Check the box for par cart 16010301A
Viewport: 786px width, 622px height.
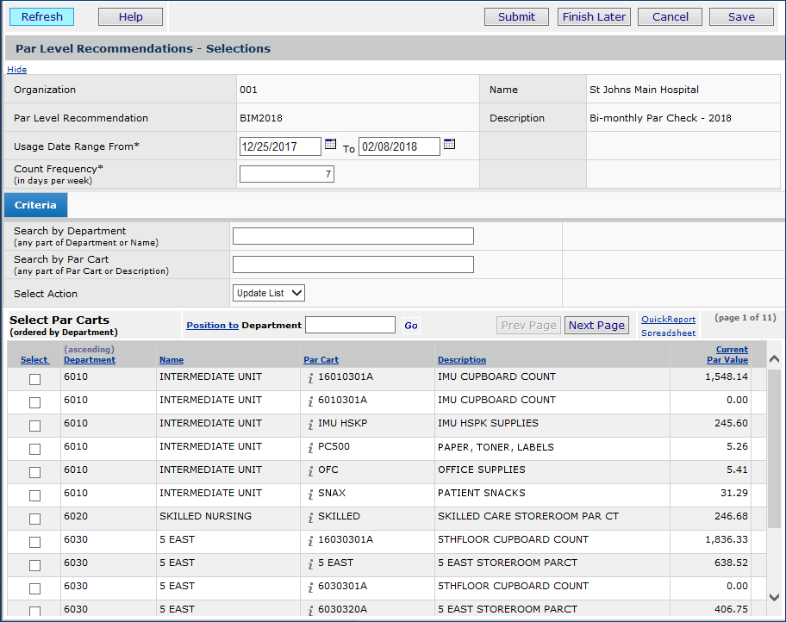click(x=34, y=379)
